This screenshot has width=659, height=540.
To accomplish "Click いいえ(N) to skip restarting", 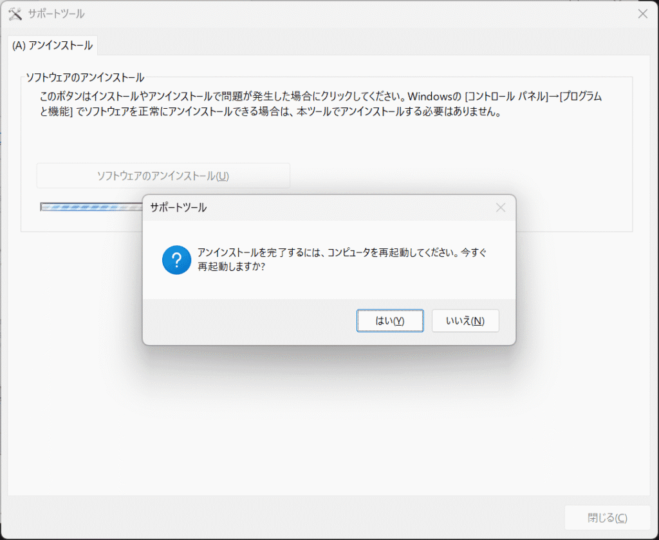I will tap(465, 321).
